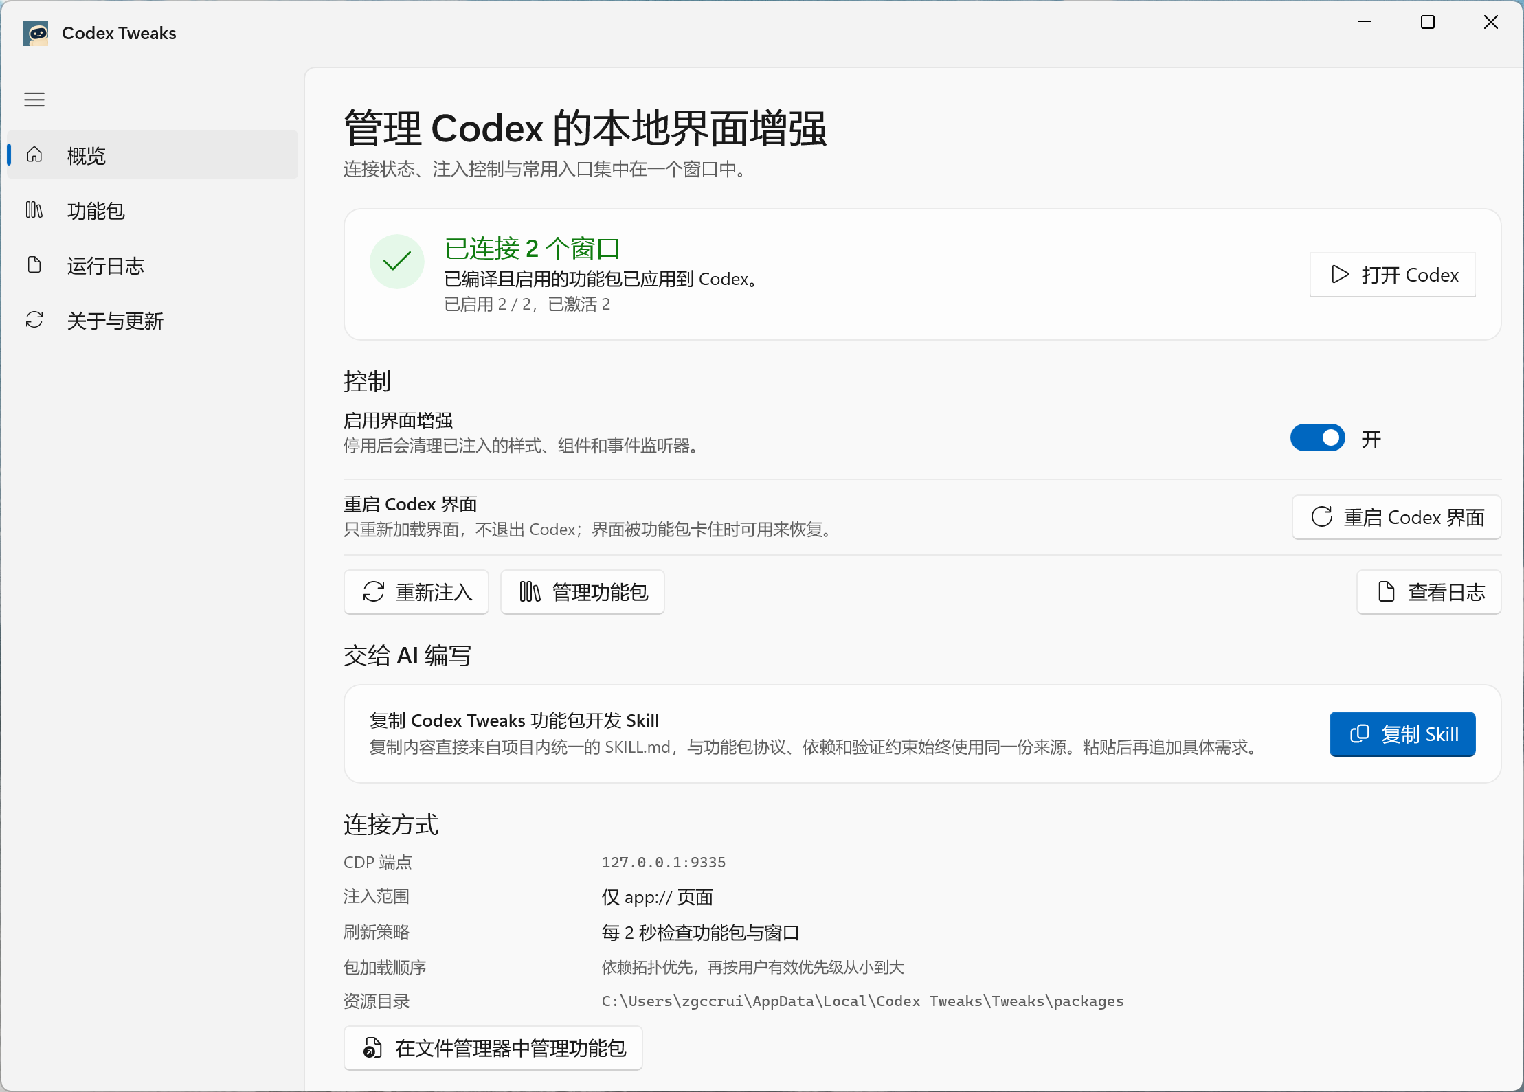
Task: Click the 仅 app:// 页面 value
Action: pyautogui.click(x=658, y=897)
